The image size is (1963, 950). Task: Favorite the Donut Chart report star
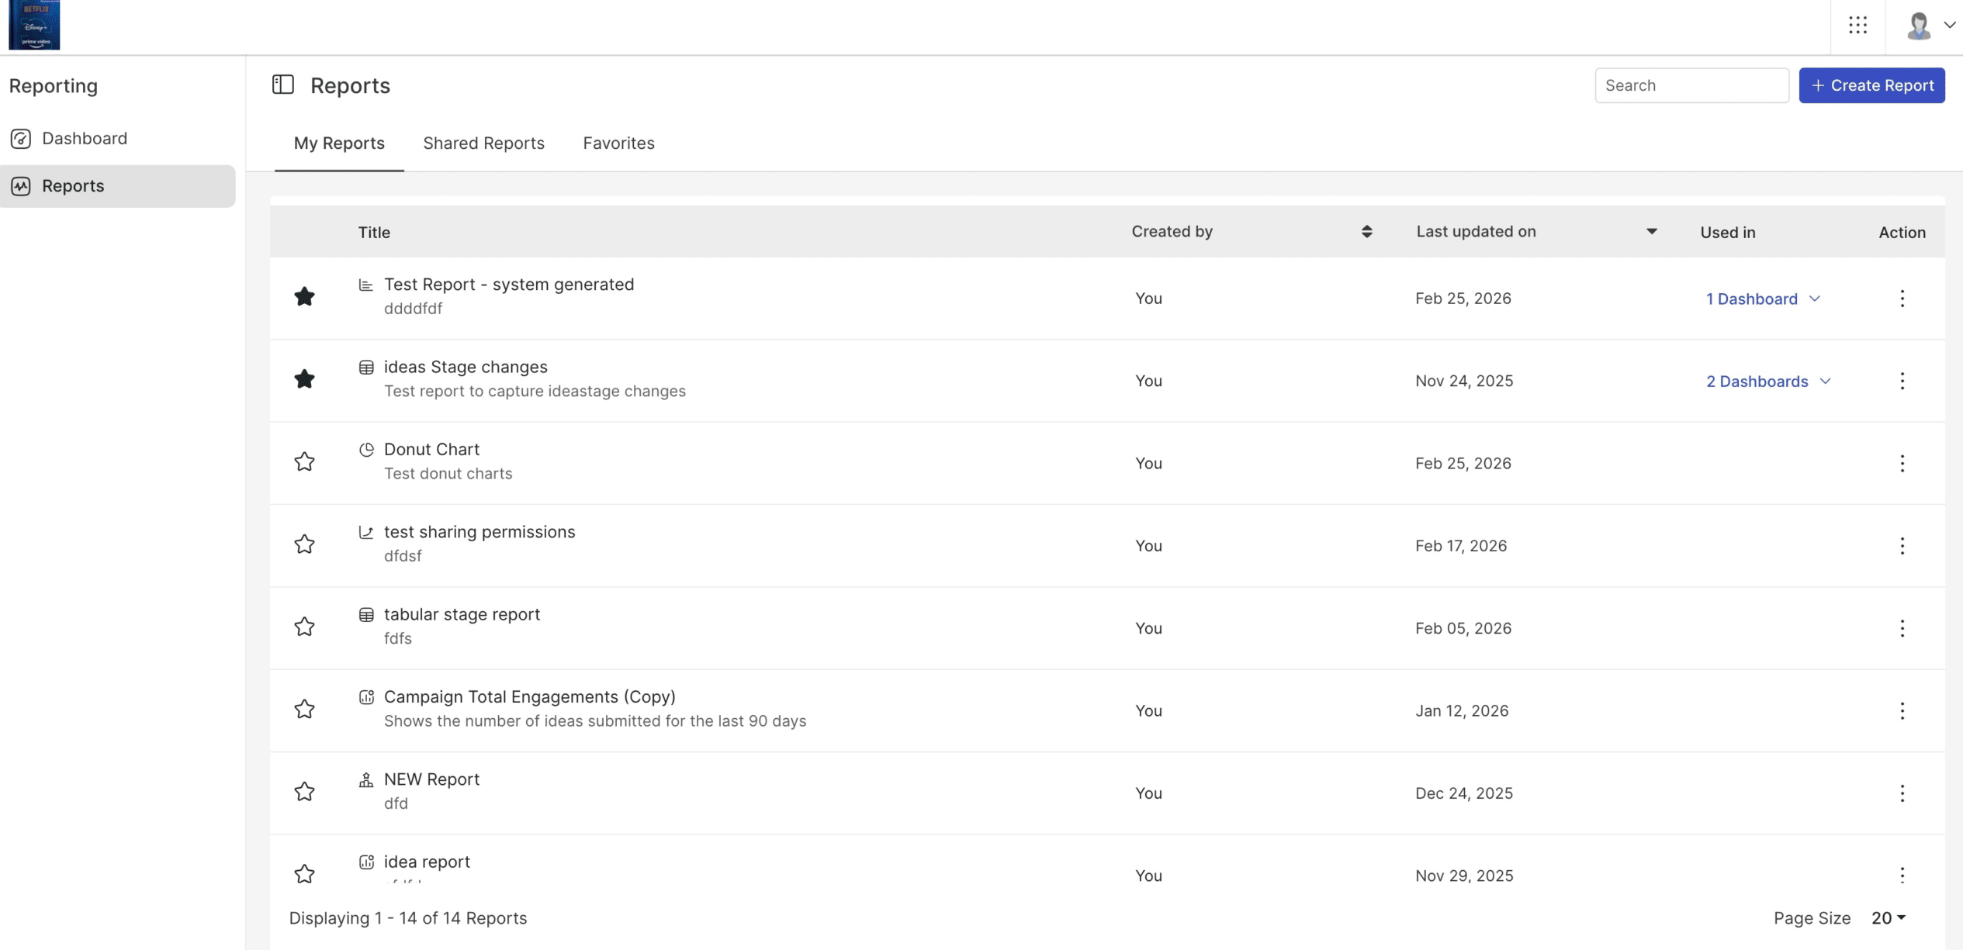tap(304, 462)
